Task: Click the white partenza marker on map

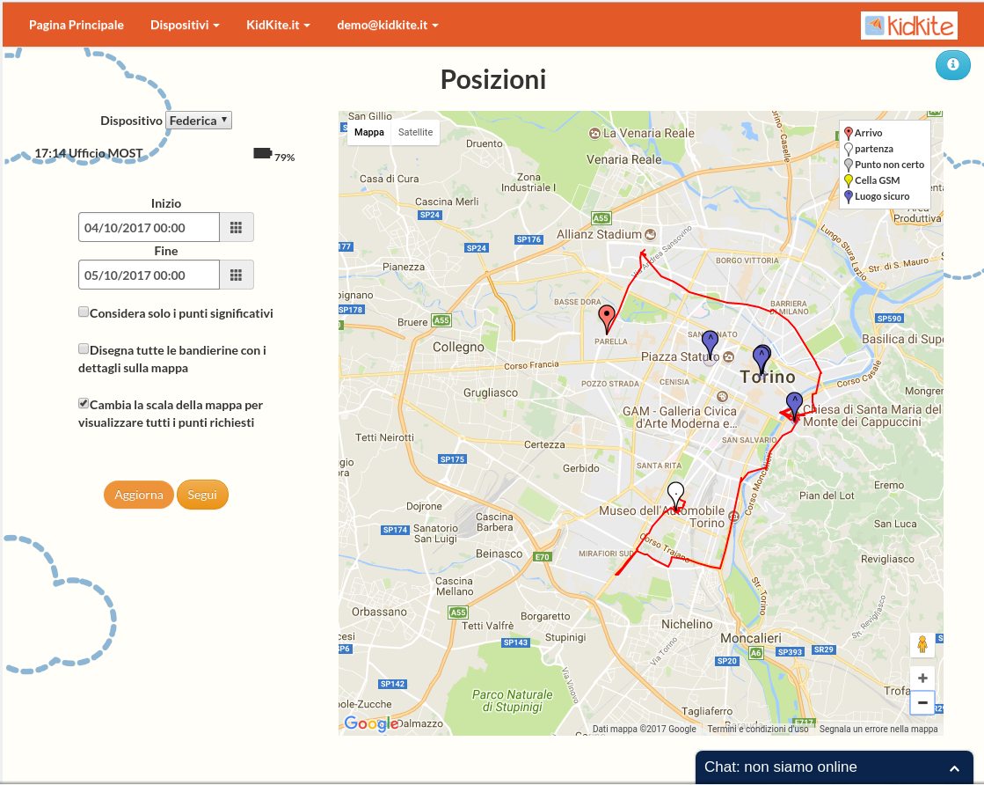Action: [675, 496]
